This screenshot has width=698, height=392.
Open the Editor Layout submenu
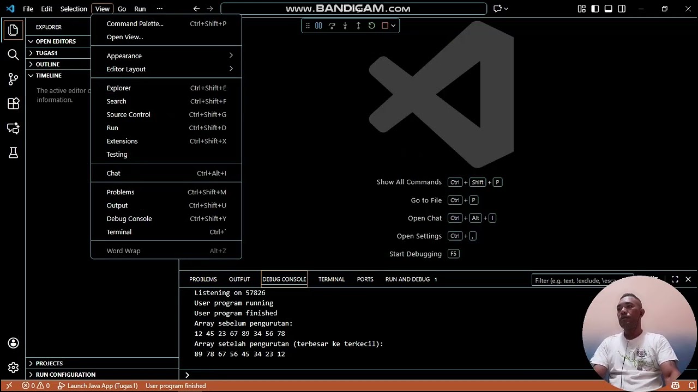[166, 69]
